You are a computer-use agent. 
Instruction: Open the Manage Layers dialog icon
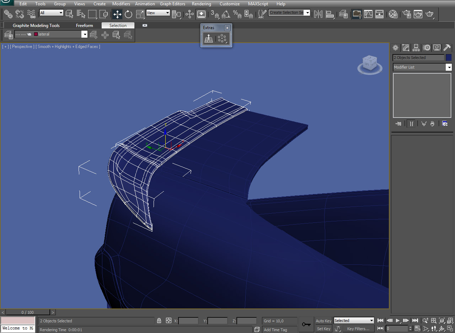(343, 14)
